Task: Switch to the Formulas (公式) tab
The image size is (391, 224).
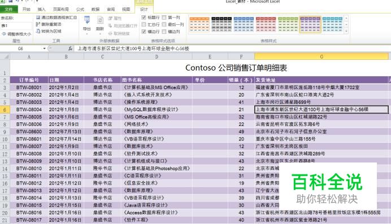Action: [x=80, y=9]
